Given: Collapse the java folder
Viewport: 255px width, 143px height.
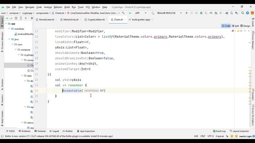Looking at the screenshot, I should pos(9,39).
